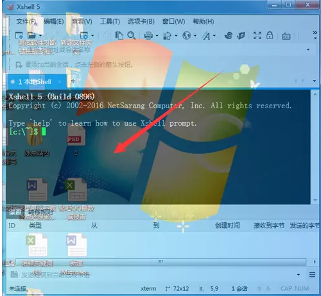Open the 窗口(W) menu
321x296 pixels.
(x=173, y=21)
